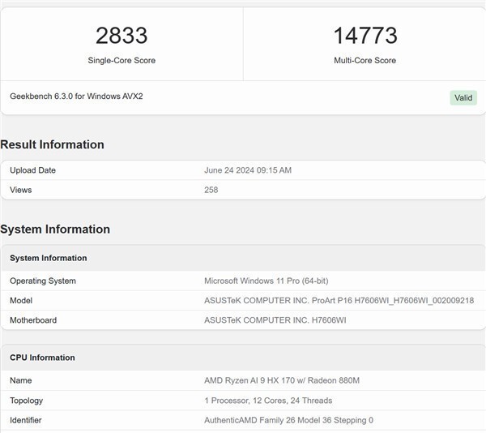Viewport: 486px width, 433px height.
Task: Click the AMD Ryzen AI 9 HX 170 name
Action: click(282, 380)
